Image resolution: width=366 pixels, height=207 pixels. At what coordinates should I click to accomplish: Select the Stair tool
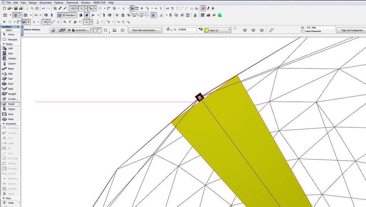tap(10, 78)
